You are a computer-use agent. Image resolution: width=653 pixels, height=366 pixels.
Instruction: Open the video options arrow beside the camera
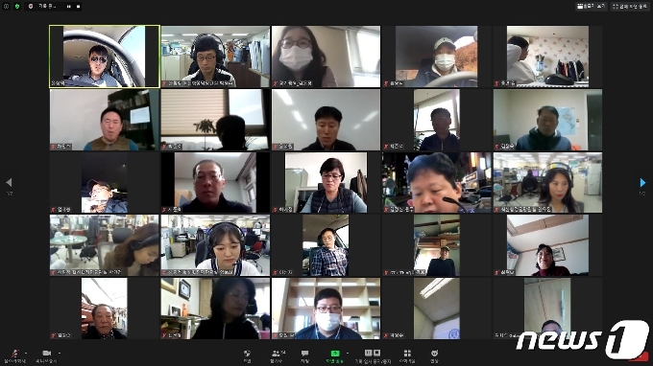pyautogui.click(x=60, y=353)
